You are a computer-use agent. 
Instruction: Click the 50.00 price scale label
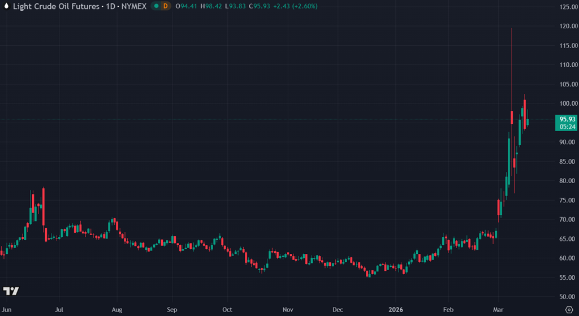pos(568,297)
